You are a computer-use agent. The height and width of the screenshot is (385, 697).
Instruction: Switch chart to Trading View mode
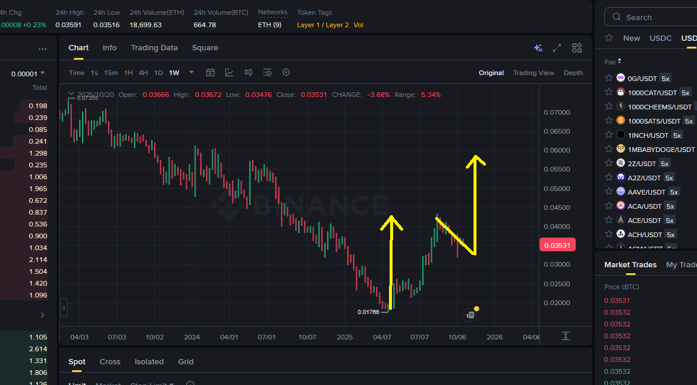(533, 73)
